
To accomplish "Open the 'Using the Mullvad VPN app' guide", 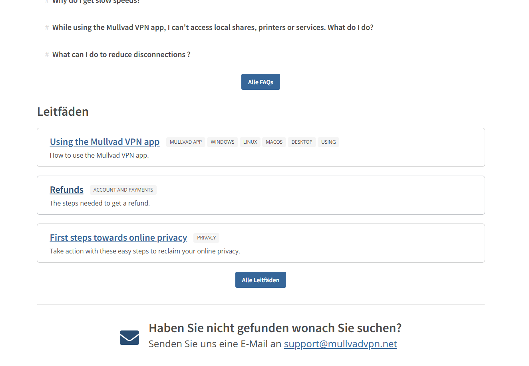I will 105,142.
